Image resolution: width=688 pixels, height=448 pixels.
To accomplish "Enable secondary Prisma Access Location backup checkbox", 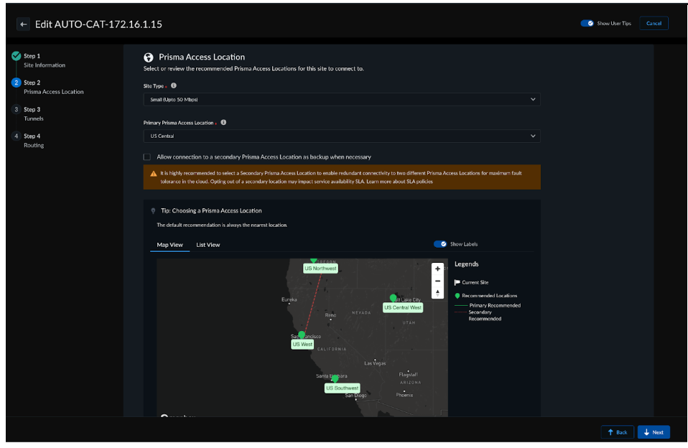I will click(x=147, y=157).
